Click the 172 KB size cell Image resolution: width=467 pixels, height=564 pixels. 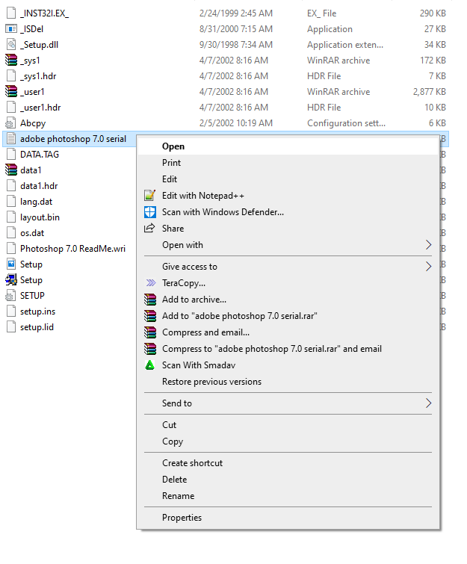[x=433, y=60]
